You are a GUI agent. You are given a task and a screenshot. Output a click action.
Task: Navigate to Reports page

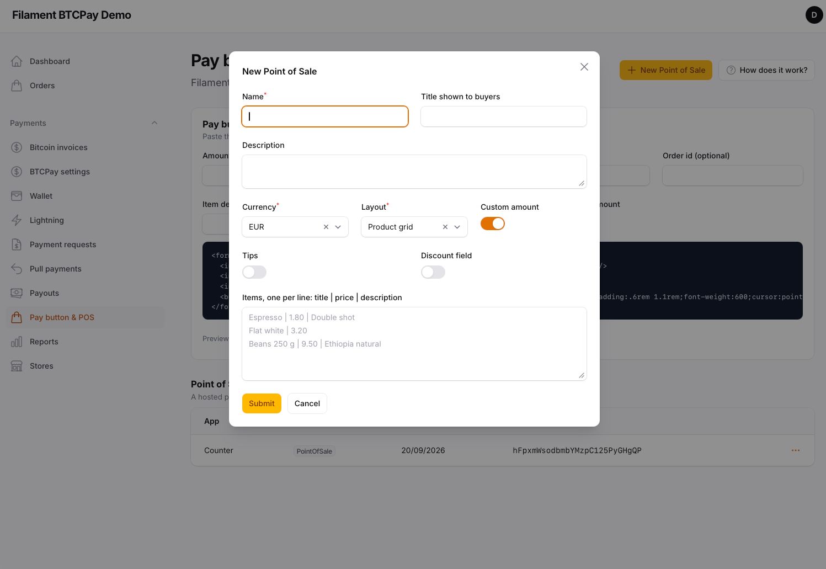(x=85, y=342)
